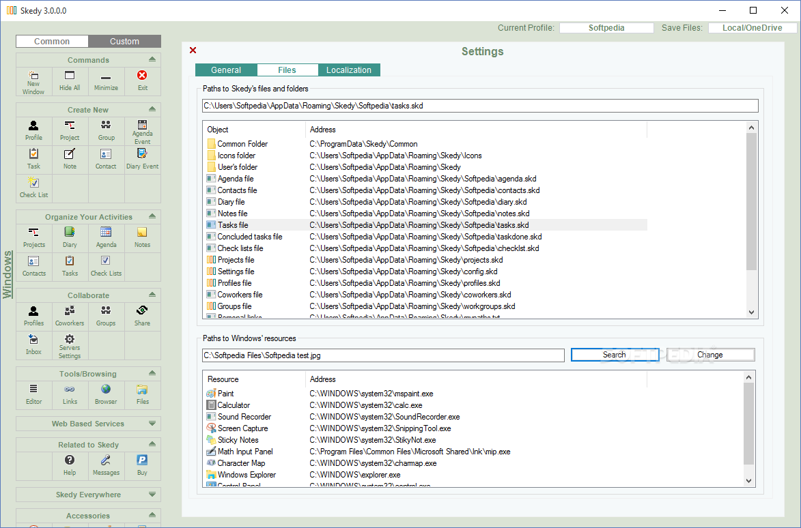Click the down arrow of Resource list scrollbar
The height and width of the screenshot is (528, 801).
(x=748, y=480)
